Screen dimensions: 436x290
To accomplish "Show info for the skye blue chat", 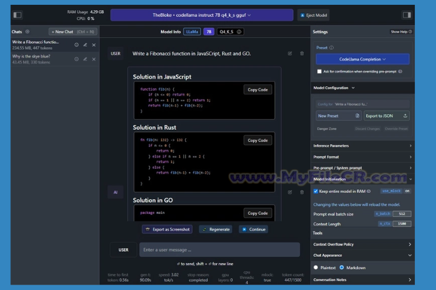I will [76, 59].
